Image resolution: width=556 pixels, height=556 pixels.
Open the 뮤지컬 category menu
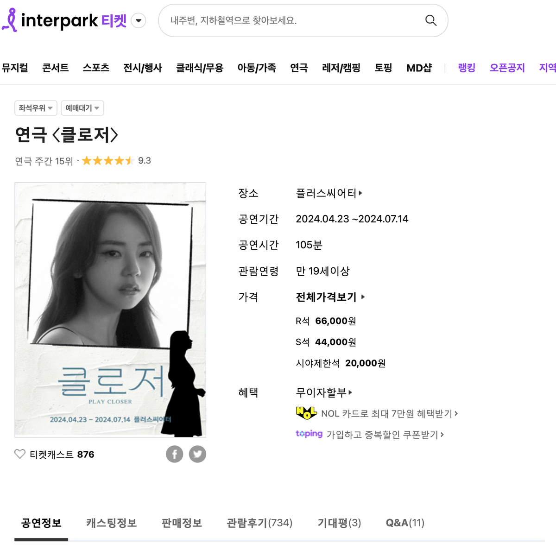tap(15, 68)
